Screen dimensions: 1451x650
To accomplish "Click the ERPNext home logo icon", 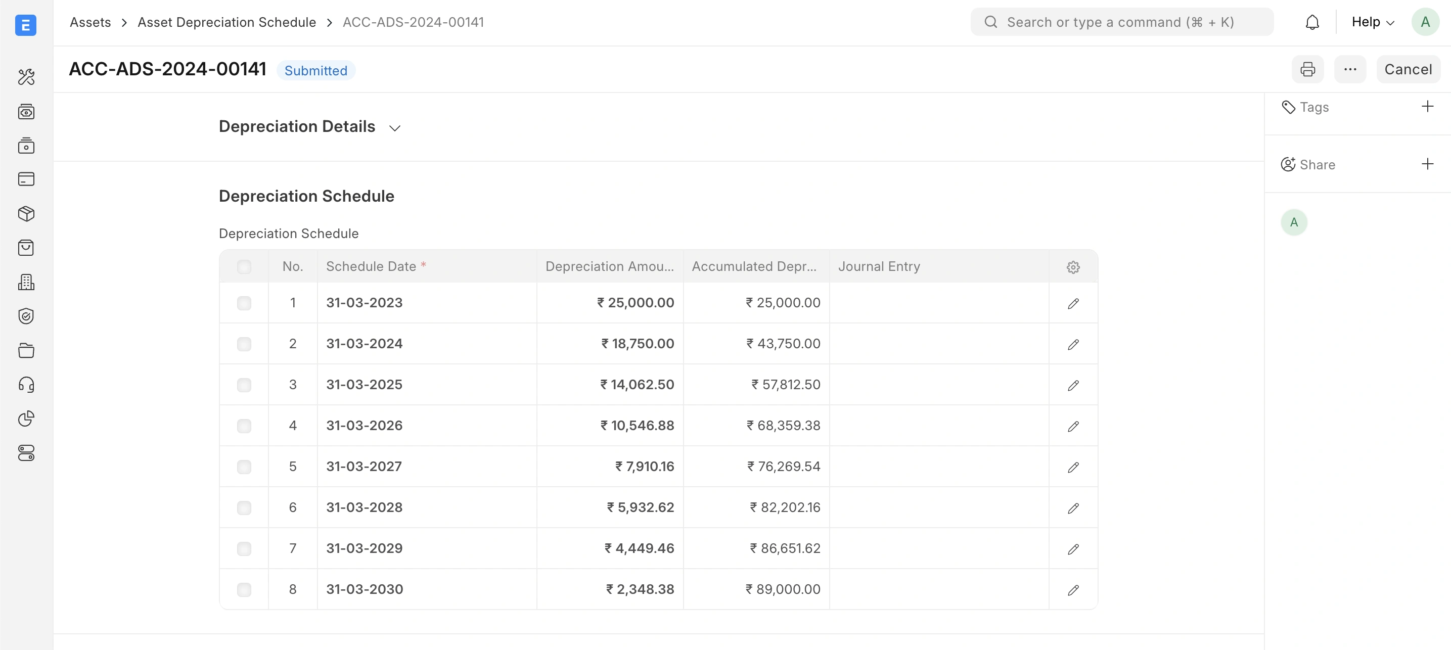I will (x=26, y=25).
